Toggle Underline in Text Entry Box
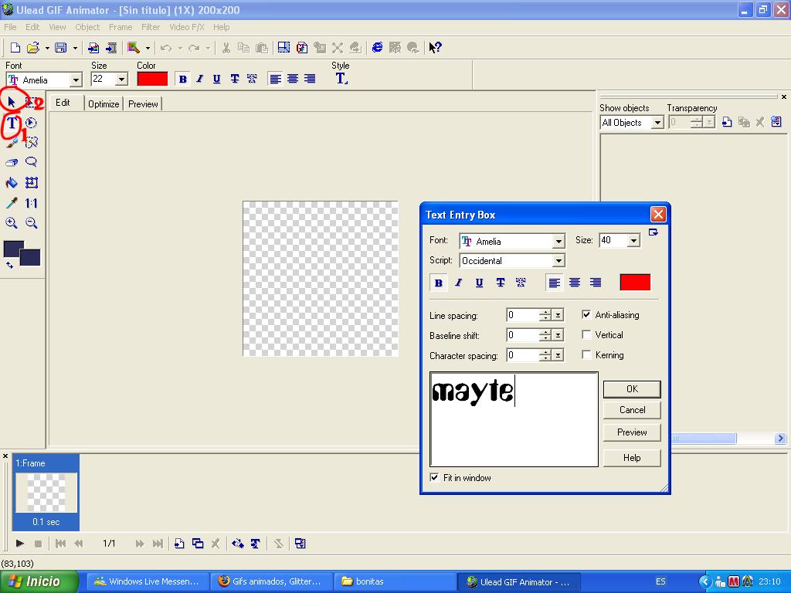 (x=479, y=283)
